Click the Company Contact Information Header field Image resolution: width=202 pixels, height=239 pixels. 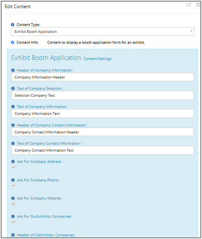click(102, 132)
